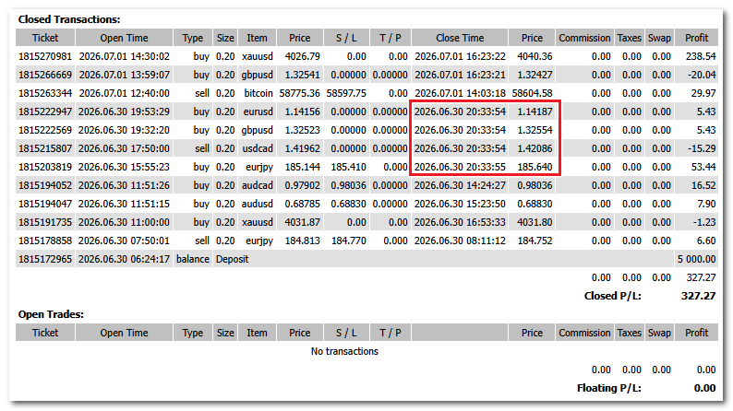The width and height of the screenshot is (733, 411).
Task: Click ticket number 1815194047
Action: coord(45,204)
